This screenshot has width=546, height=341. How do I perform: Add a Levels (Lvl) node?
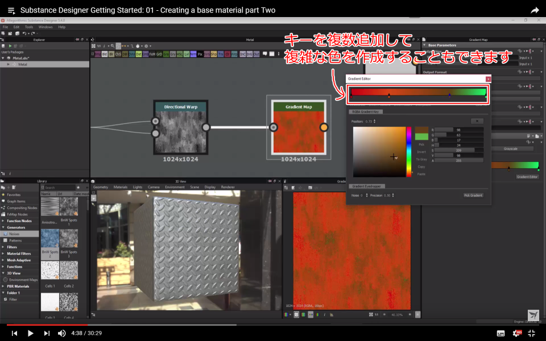[187, 55]
